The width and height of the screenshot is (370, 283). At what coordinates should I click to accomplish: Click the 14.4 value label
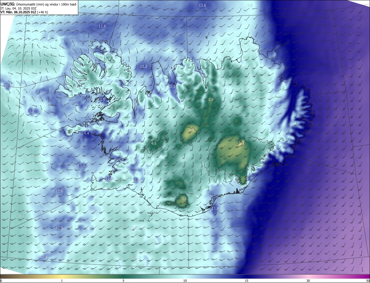click(x=85, y=133)
